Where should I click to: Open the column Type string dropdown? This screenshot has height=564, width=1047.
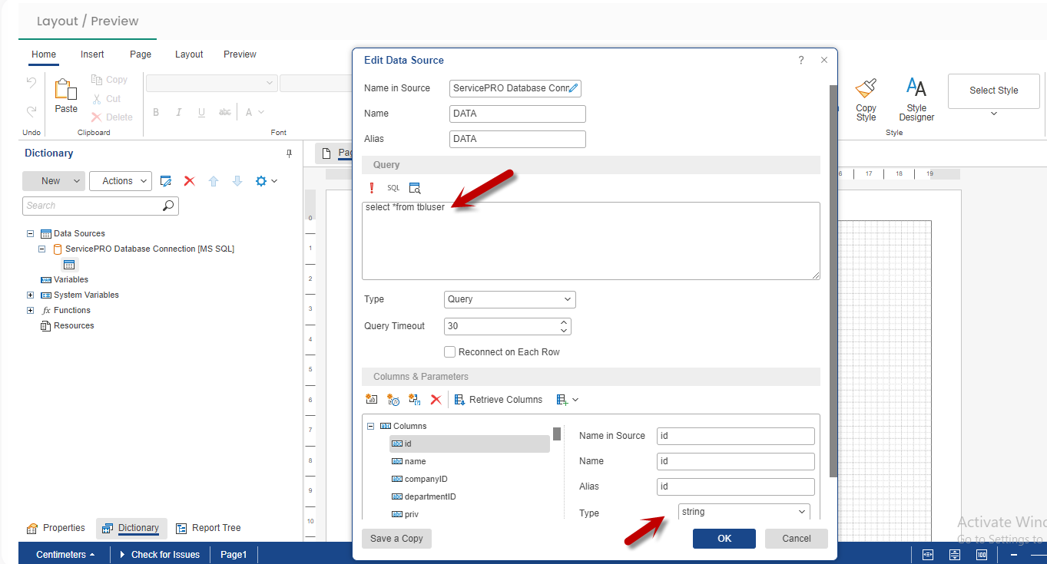click(x=744, y=512)
